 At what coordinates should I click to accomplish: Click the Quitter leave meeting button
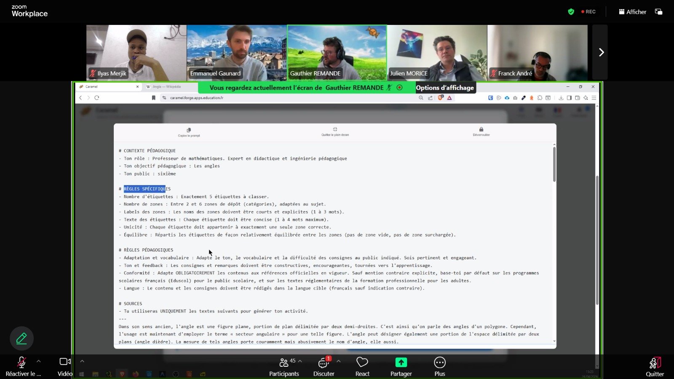pyautogui.click(x=655, y=366)
